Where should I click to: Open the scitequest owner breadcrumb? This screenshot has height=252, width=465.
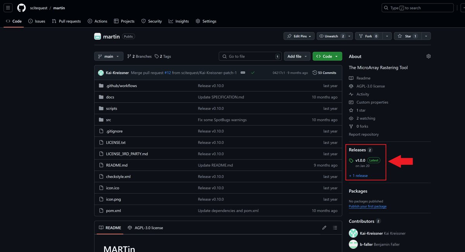pyautogui.click(x=38, y=8)
